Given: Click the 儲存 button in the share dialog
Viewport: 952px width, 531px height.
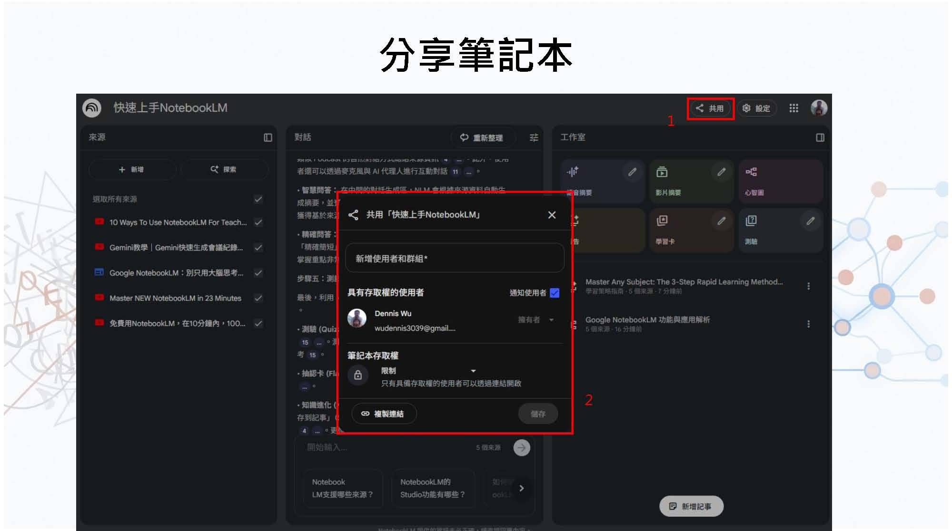Looking at the screenshot, I should (x=538, y=414).
